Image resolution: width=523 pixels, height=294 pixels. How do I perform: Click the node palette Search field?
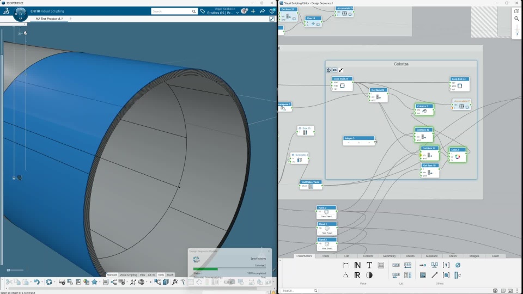point(299,291)
